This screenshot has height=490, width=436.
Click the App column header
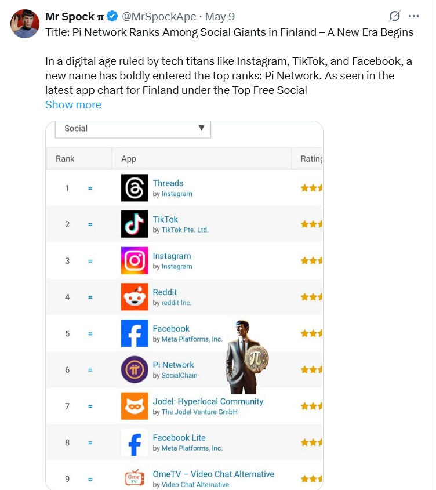point(129,158)
